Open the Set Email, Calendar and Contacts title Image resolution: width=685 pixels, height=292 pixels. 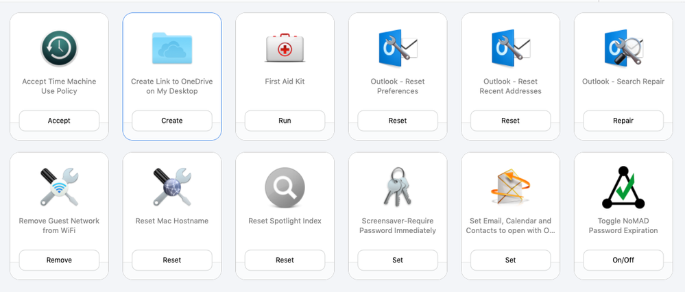coord(510,226)
